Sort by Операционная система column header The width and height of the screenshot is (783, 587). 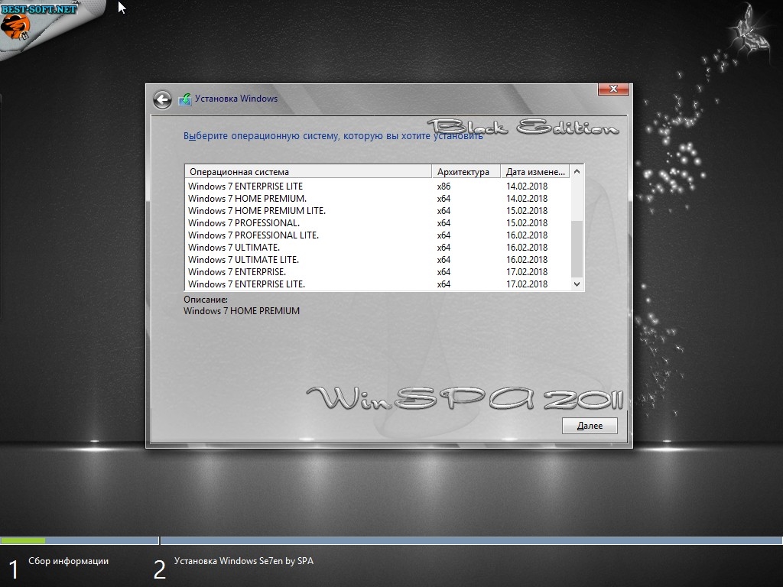[308, 172]
